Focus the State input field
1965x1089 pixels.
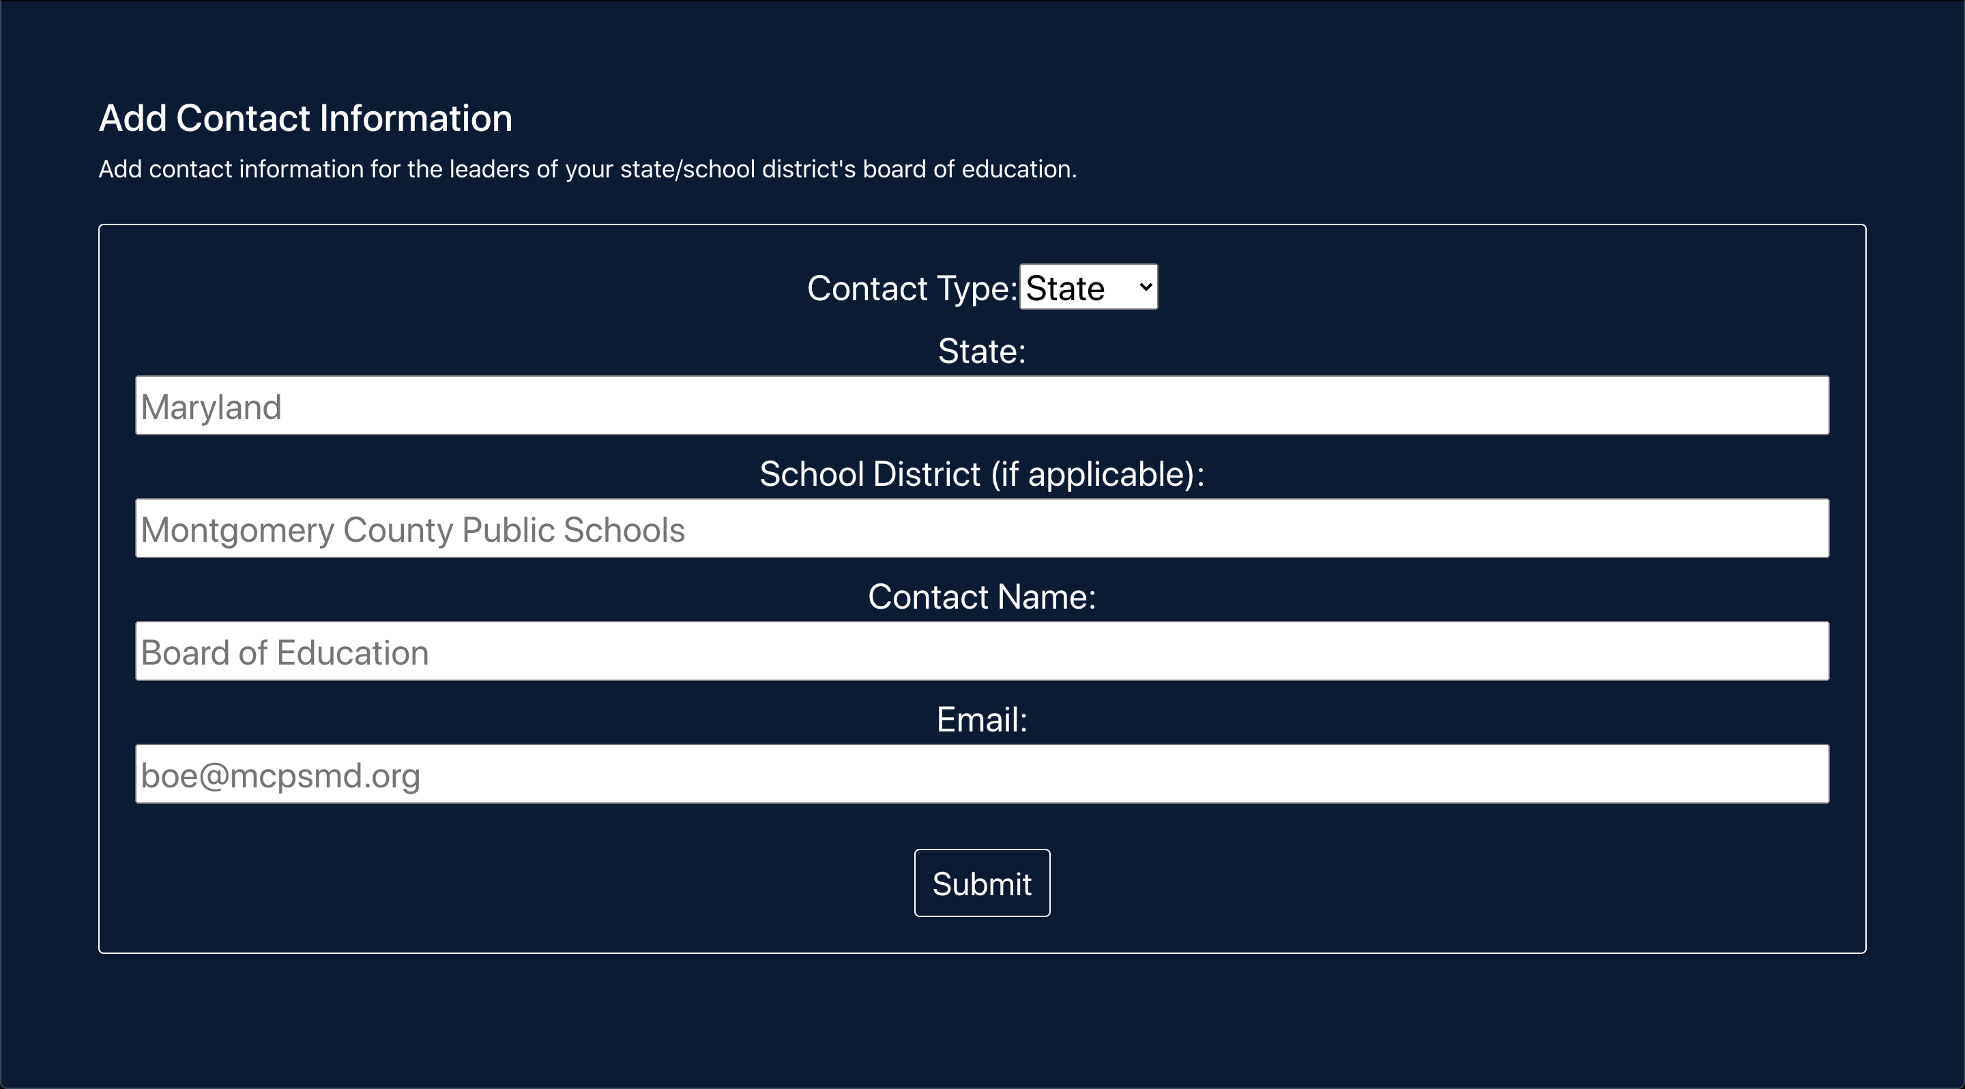982,406
